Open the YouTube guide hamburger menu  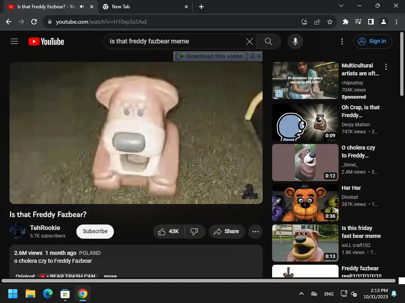pos(14,41)
